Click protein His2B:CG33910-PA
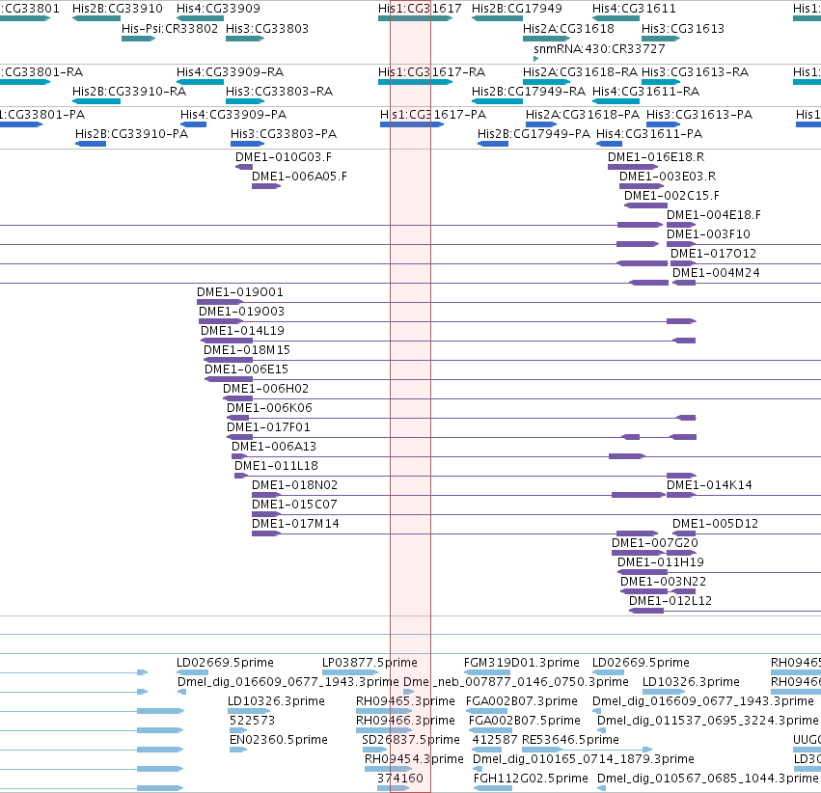This screenshot has width=821, height=793. click(91, 144)
